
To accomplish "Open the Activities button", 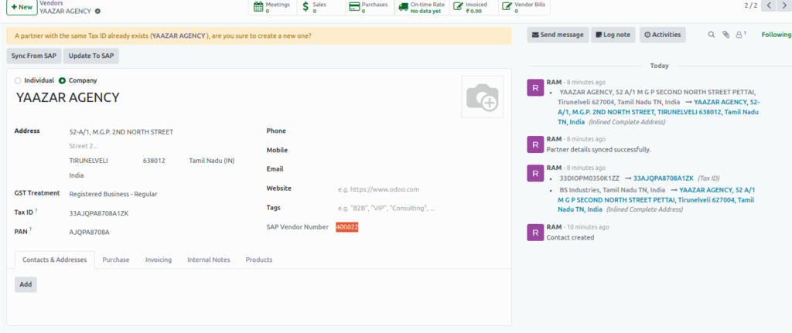I will click(663, 35).
